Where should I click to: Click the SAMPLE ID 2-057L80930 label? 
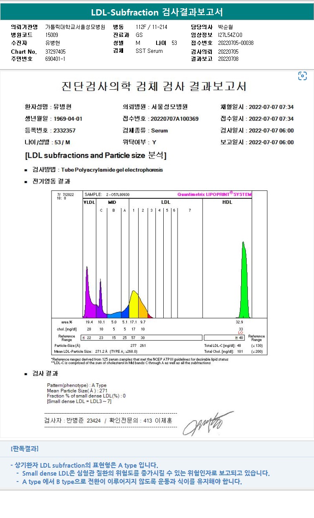[107, 195]
